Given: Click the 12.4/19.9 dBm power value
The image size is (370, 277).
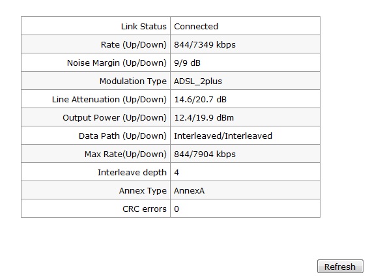Looking at the screenshot, I should click(x=204, y=117).
